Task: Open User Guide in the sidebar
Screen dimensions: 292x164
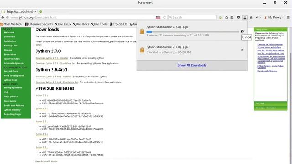Action: (x=10, y=101)
